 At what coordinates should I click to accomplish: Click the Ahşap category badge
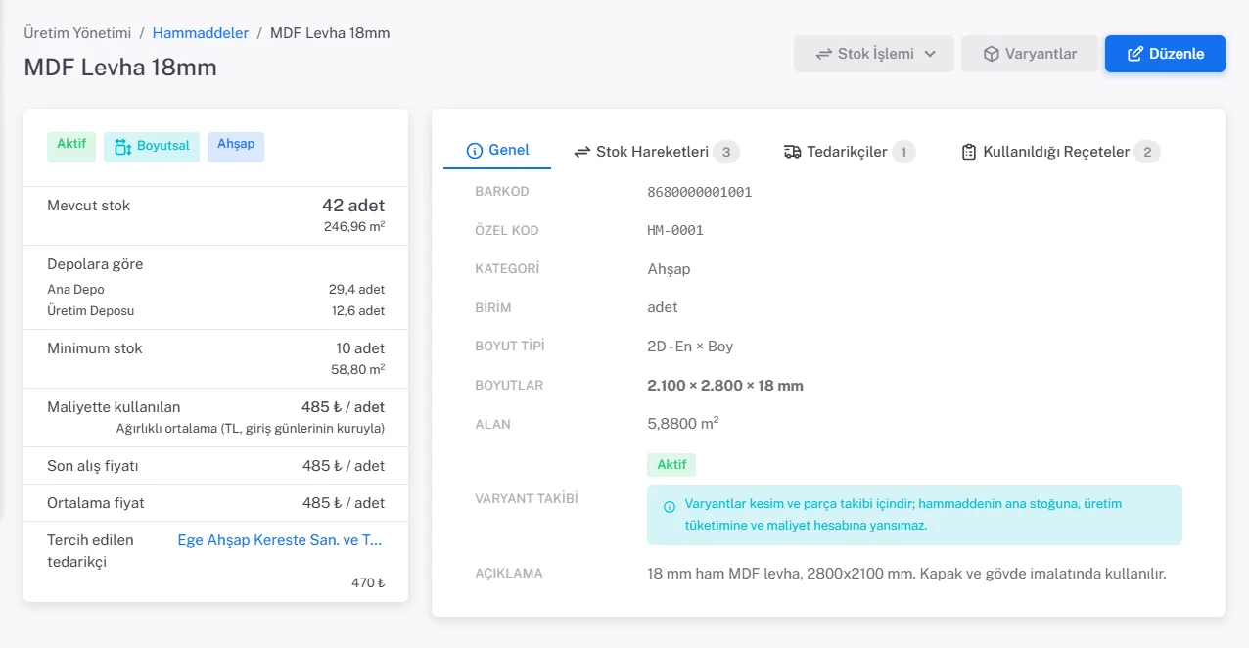(x=236, y=147)
